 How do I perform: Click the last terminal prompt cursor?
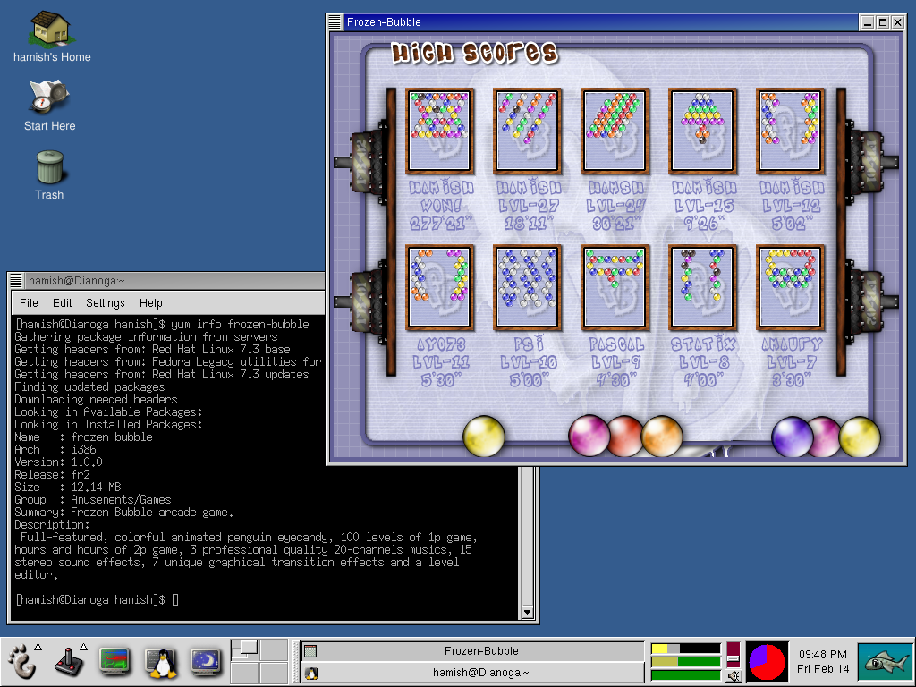click(174, 600)
